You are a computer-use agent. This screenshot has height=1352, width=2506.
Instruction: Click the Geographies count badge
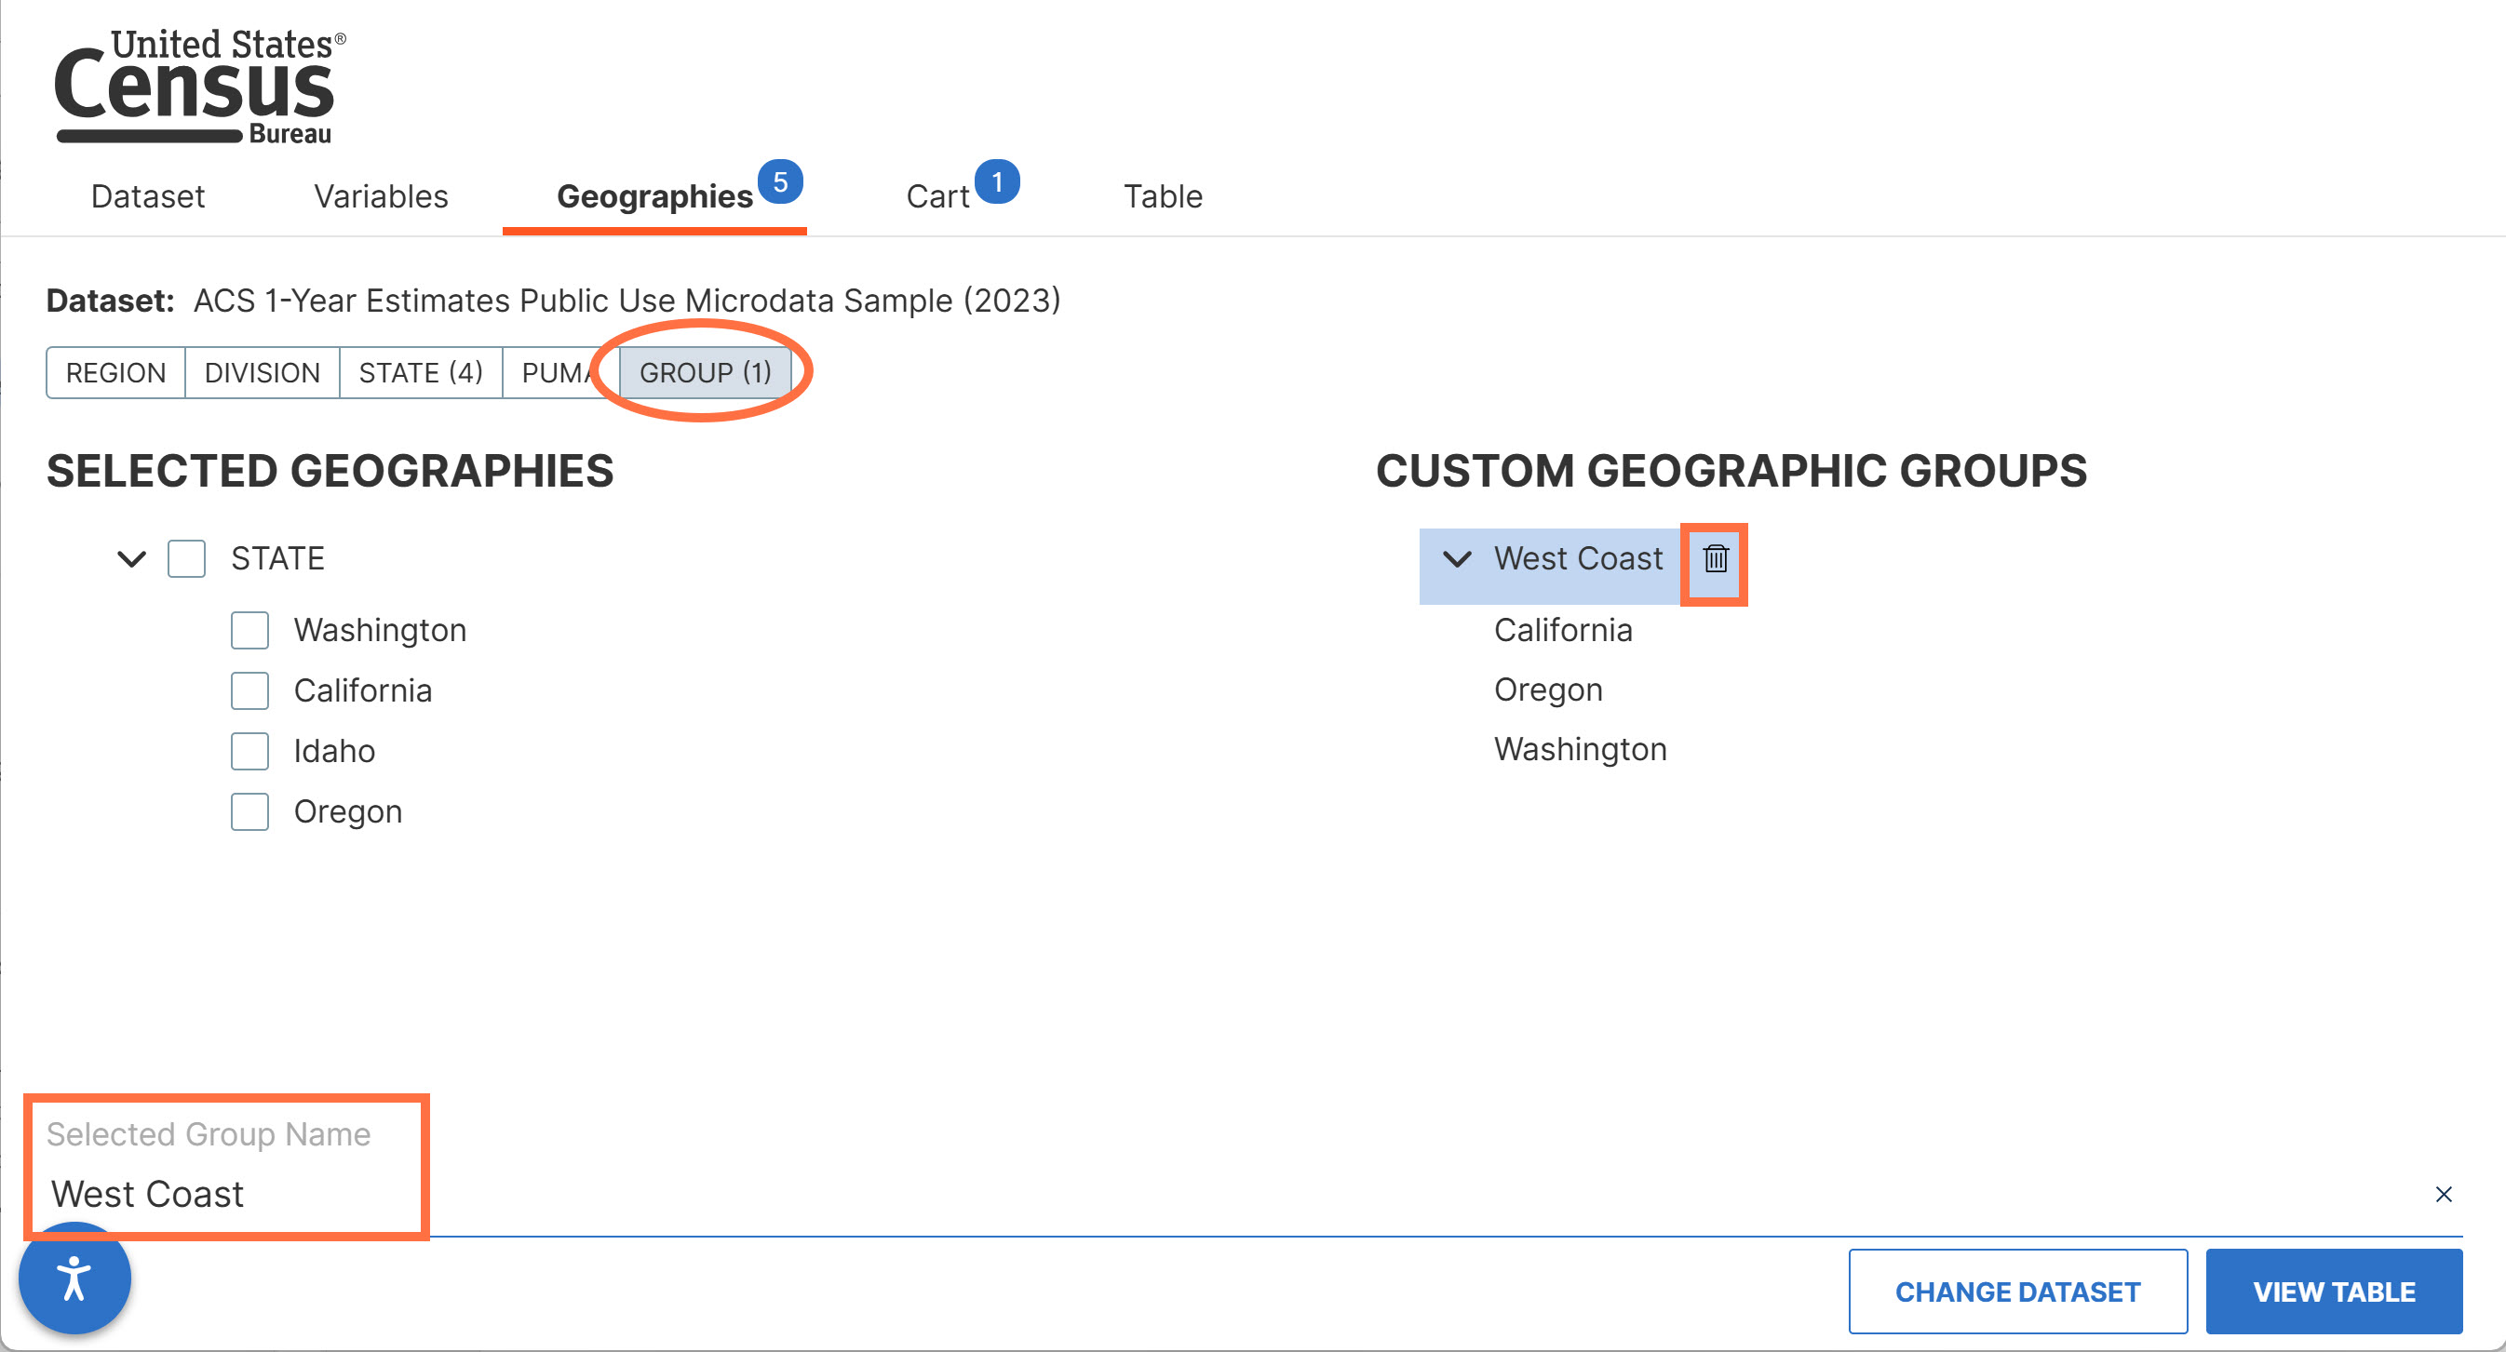[x=780, y=181]
